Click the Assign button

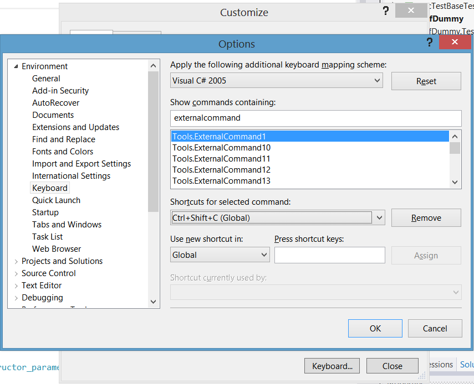click(426, 256)
